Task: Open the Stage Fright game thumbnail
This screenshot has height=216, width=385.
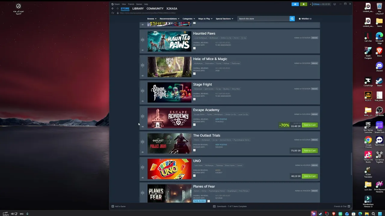Action: click(169, 92)
